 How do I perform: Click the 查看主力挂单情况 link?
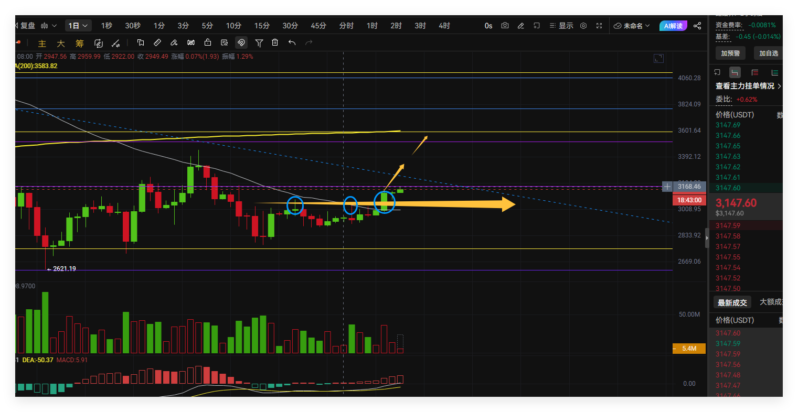748,86
